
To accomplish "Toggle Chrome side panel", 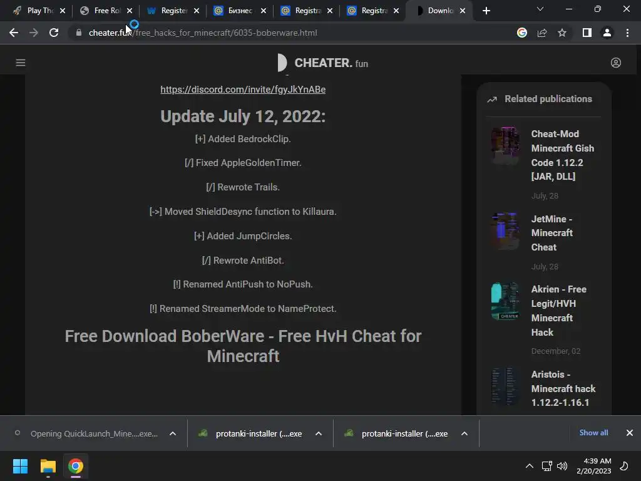I will click(587, 33).
